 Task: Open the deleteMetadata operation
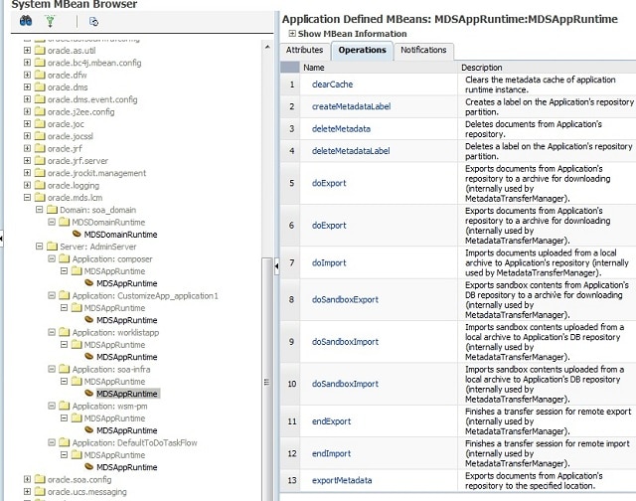tap(341, 129)
